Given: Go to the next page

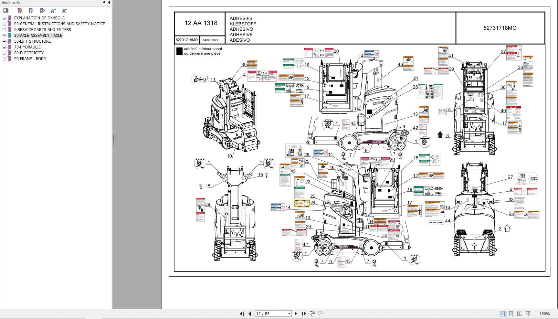Looking at the screenshot, I should pyautogui.click(x=296, y=314).
